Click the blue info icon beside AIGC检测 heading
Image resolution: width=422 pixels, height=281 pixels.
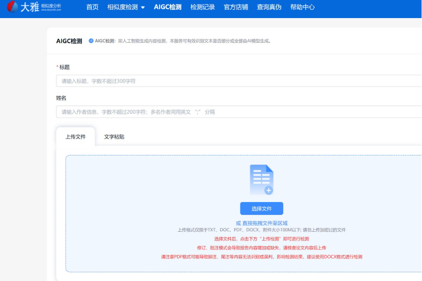(x=91, y=41)
